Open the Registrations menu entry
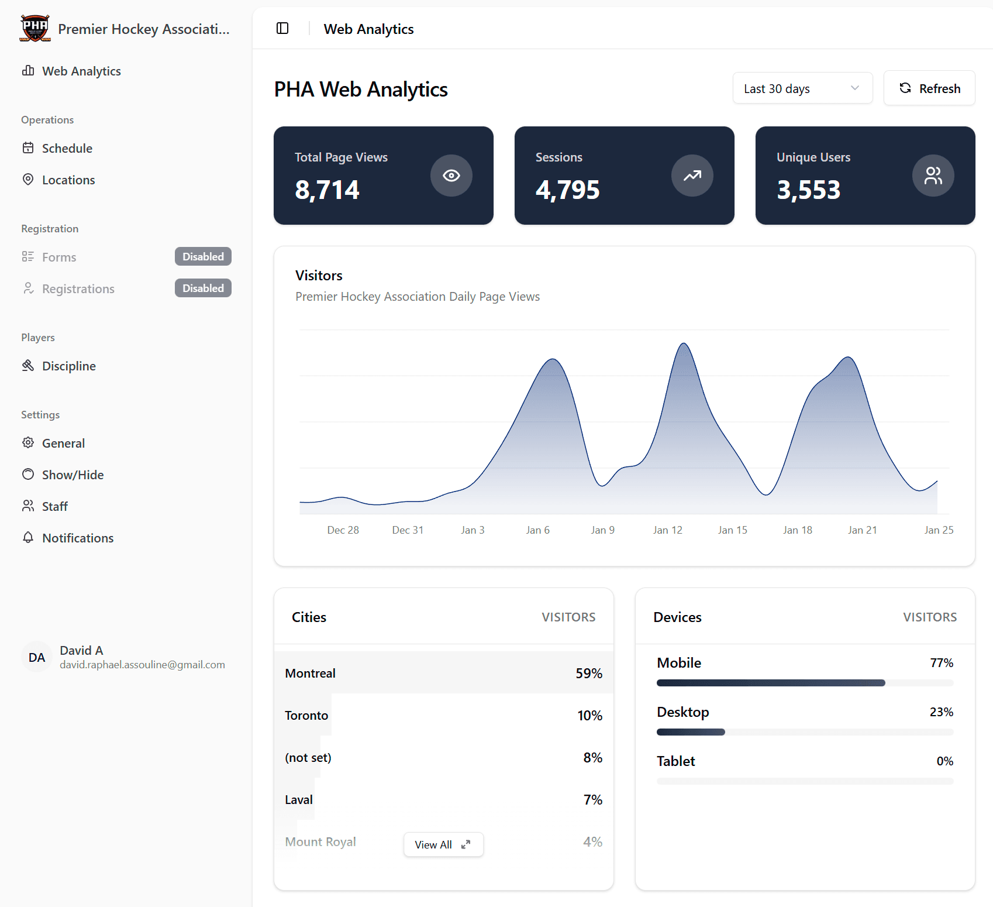The image size is (993, 907). (78, 288)
